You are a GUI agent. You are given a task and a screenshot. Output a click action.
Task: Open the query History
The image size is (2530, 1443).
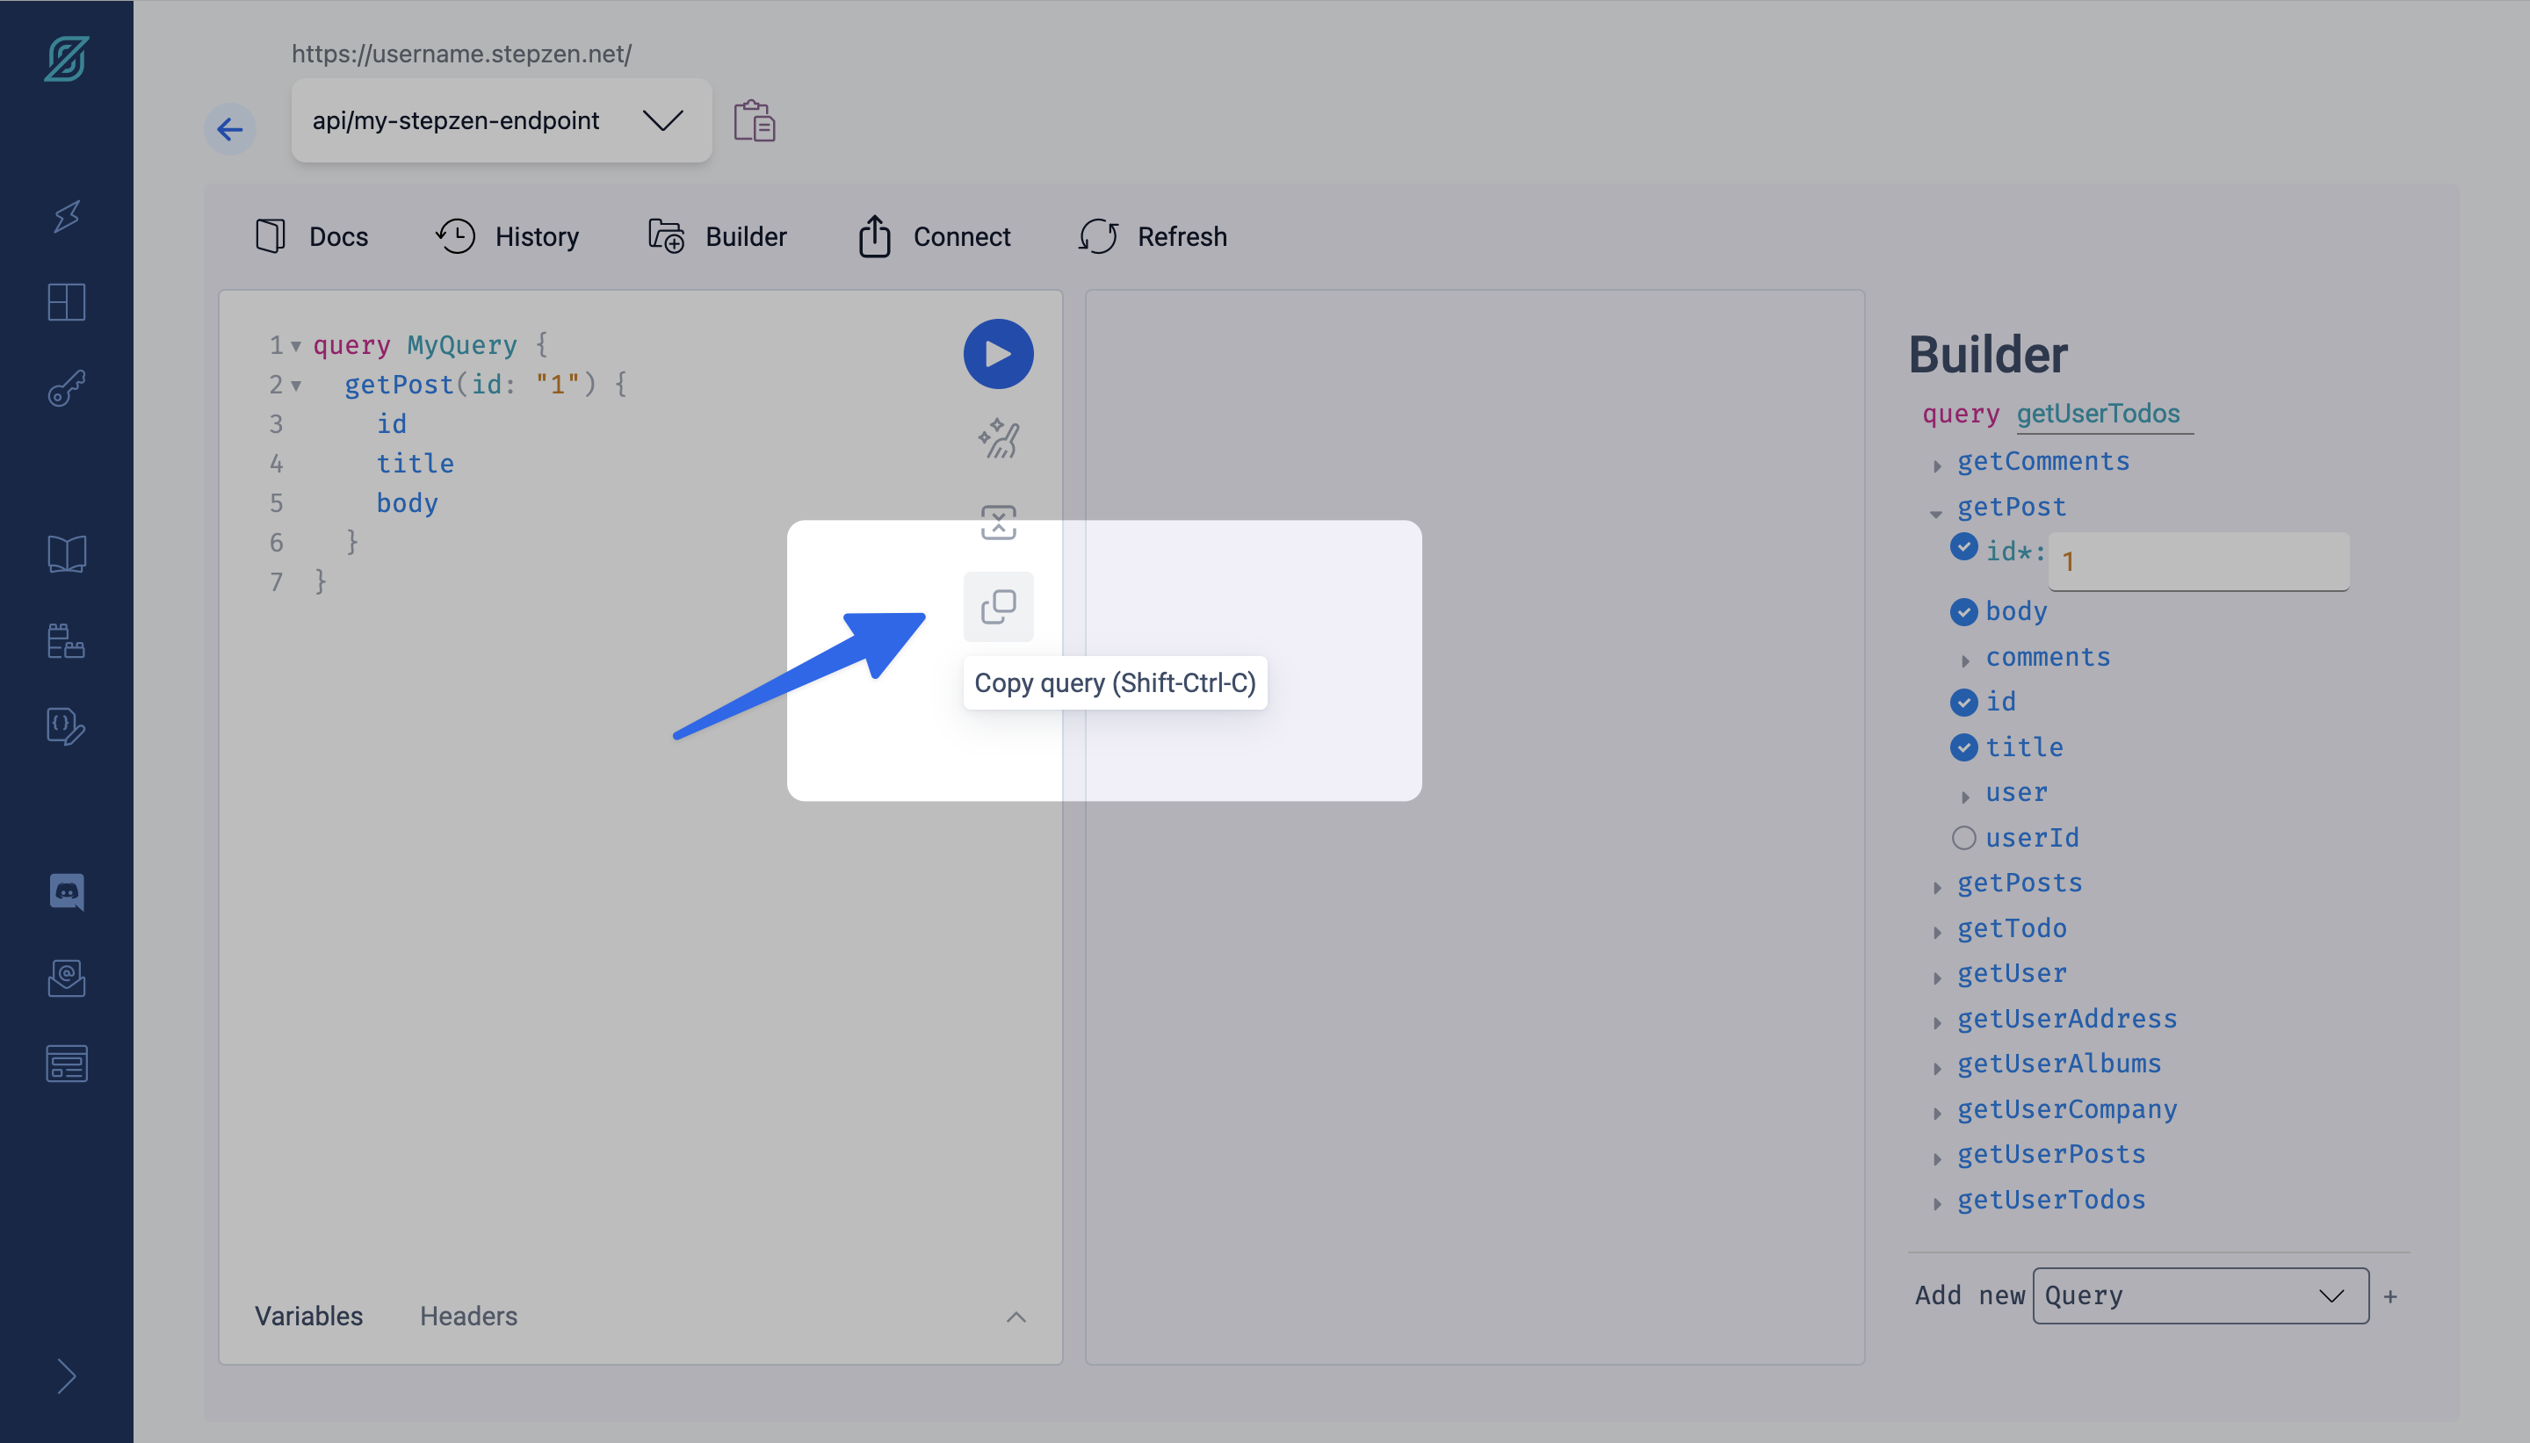coord(508,237)
